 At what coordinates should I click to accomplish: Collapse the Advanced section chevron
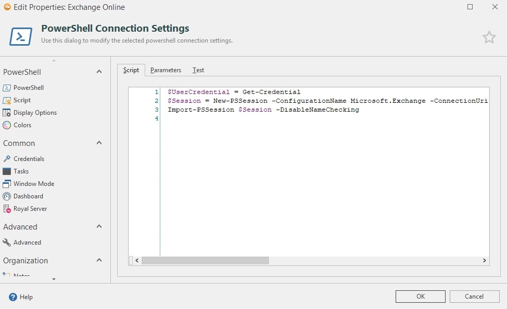click(99, 226)
